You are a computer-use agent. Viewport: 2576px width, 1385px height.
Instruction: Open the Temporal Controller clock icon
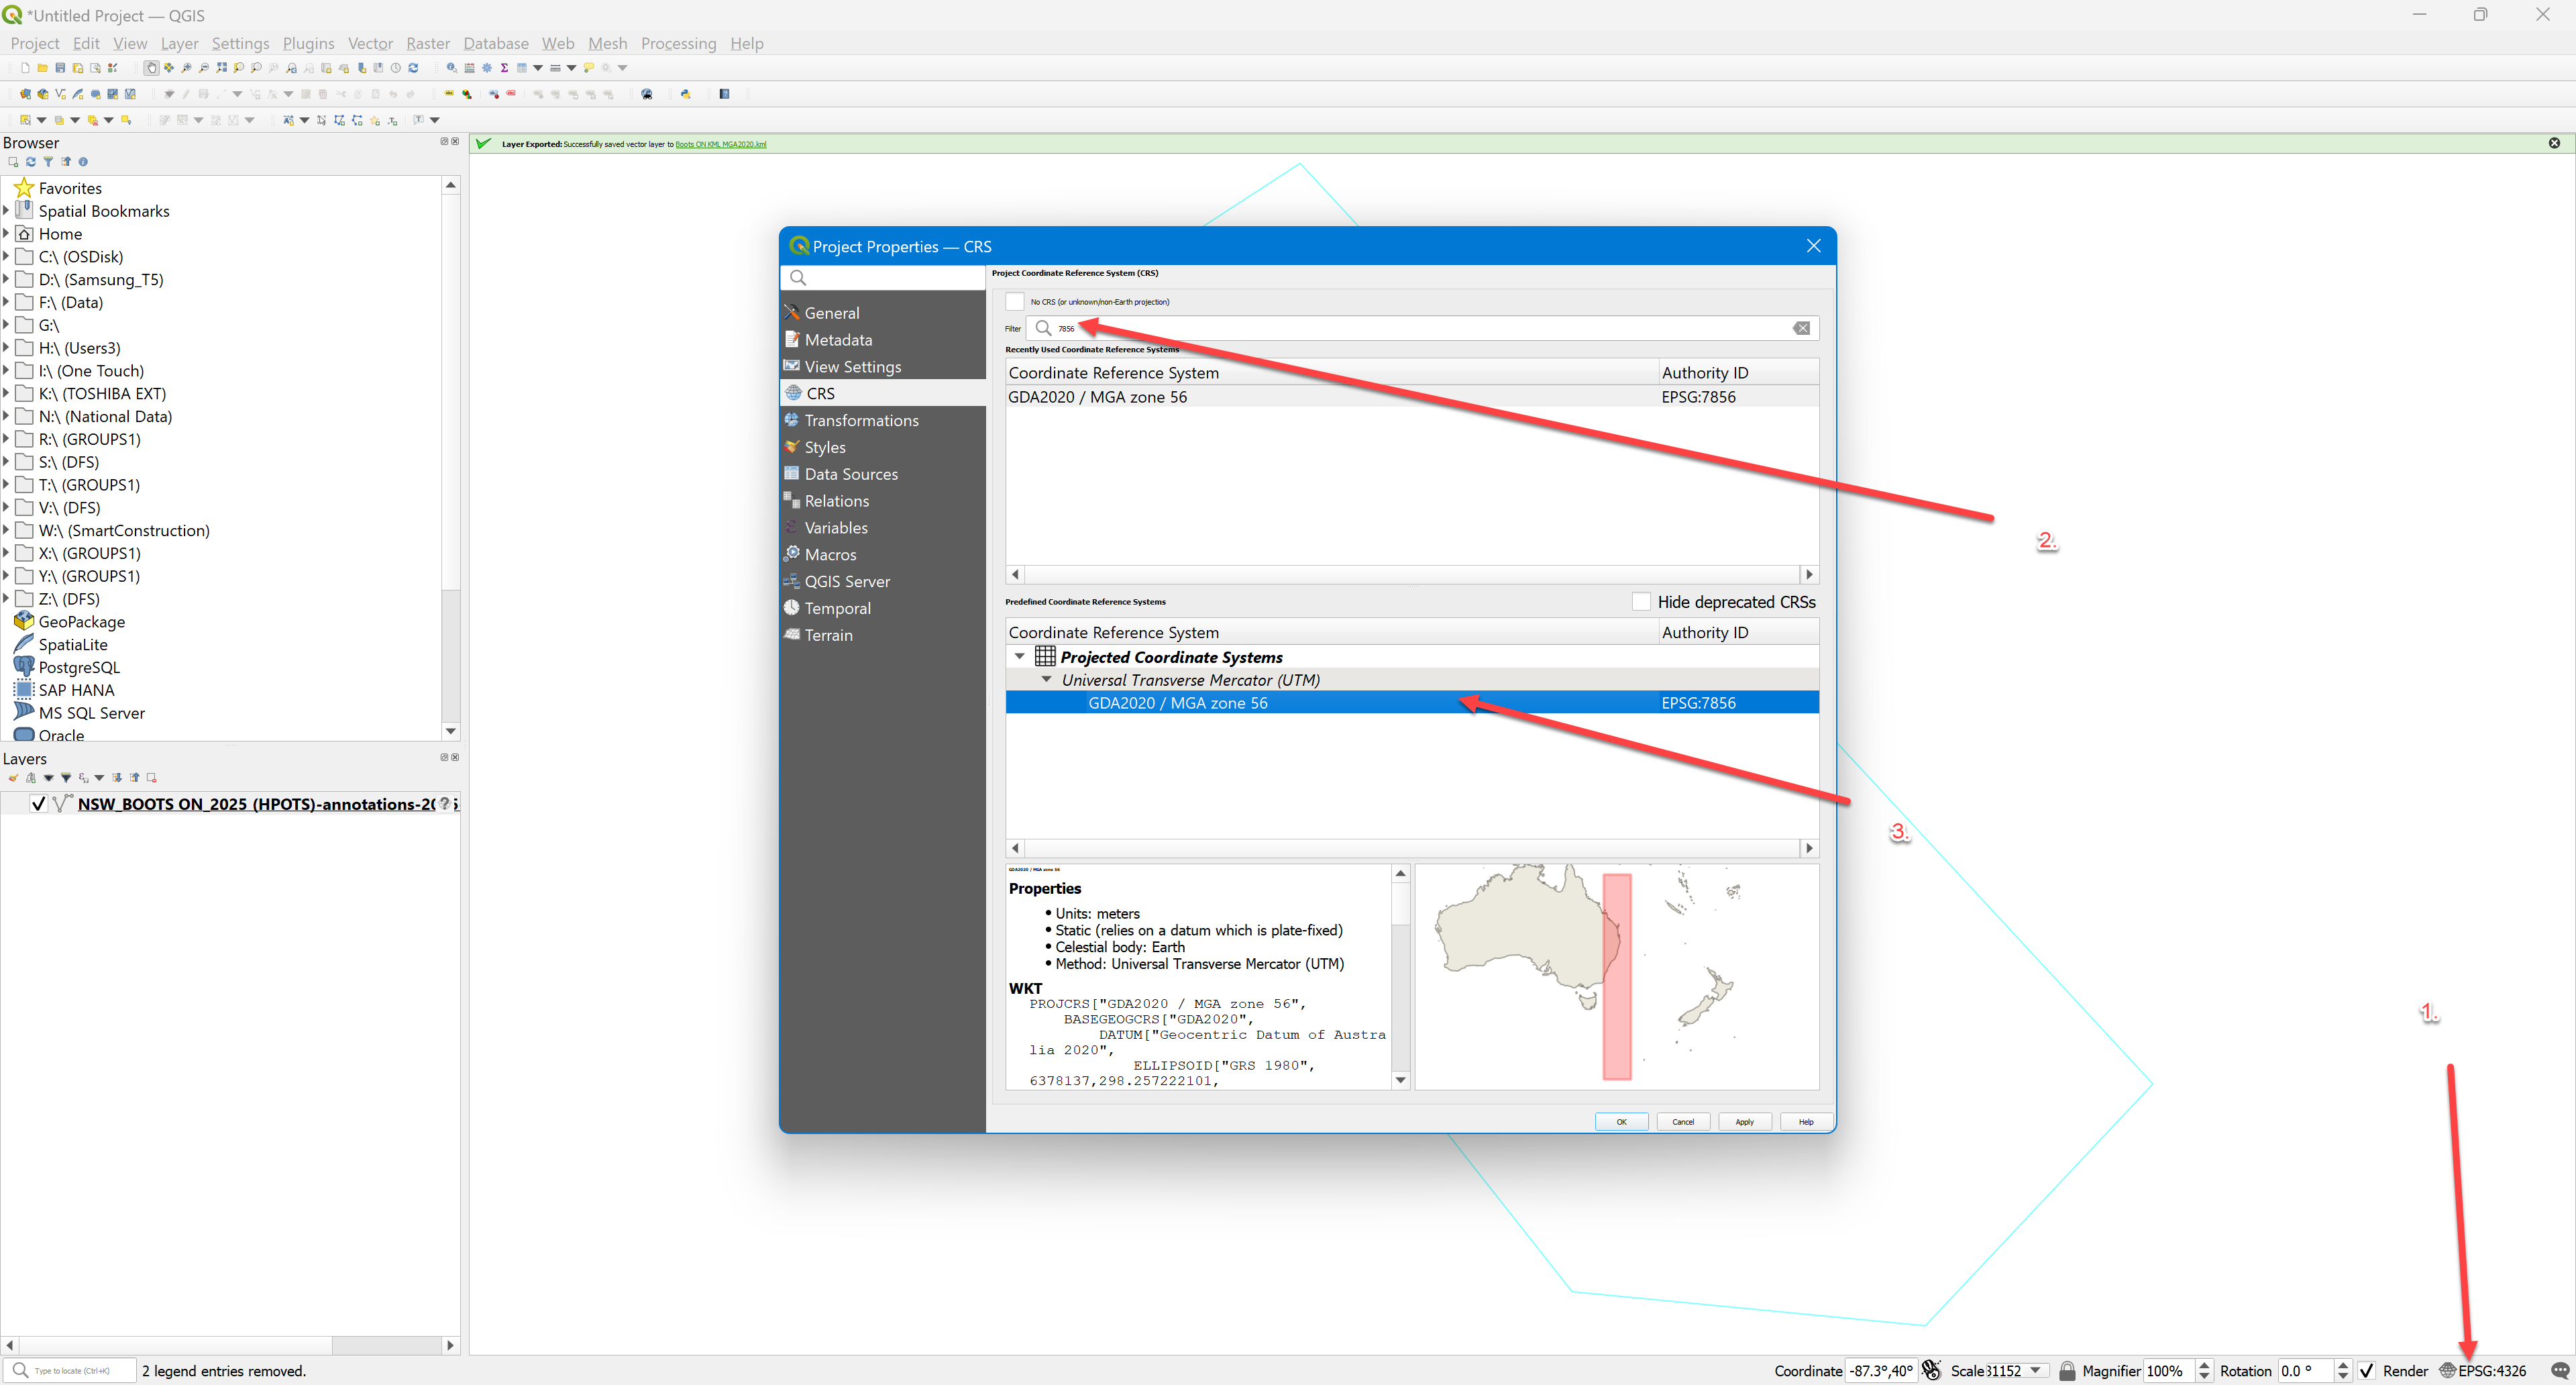[396, 68]
